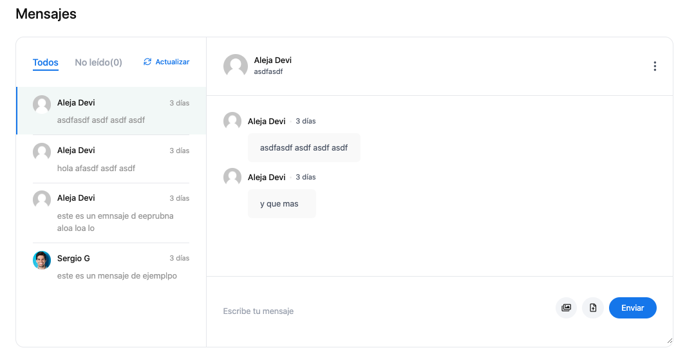This screenshot has height=350, width=676.
Task: Click avatar of first selected conversation
Action: 42,104
